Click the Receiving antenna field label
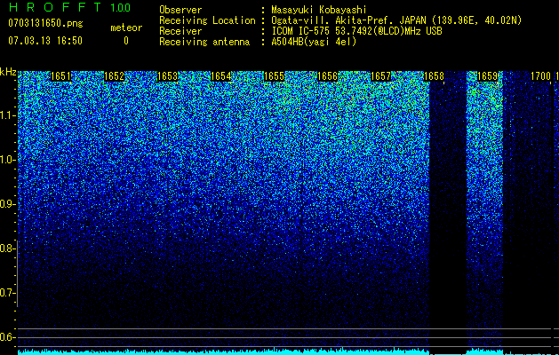This screenshot has width=559, height=355. [x=204, y=42]
